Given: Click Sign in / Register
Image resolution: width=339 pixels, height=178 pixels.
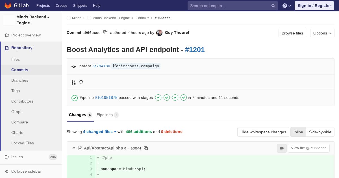Looking at the screenshot, I should (x=314, y=6).
